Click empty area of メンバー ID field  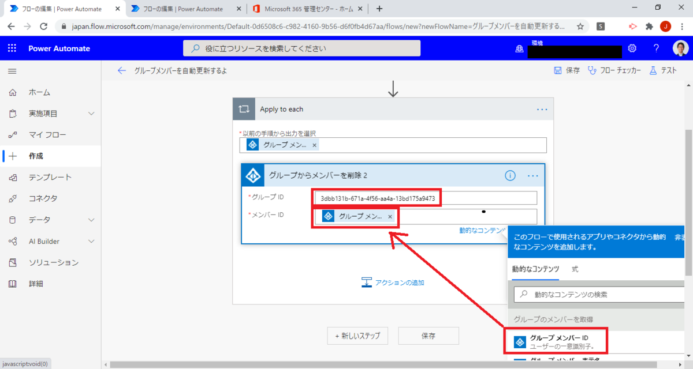pos(468,216)
